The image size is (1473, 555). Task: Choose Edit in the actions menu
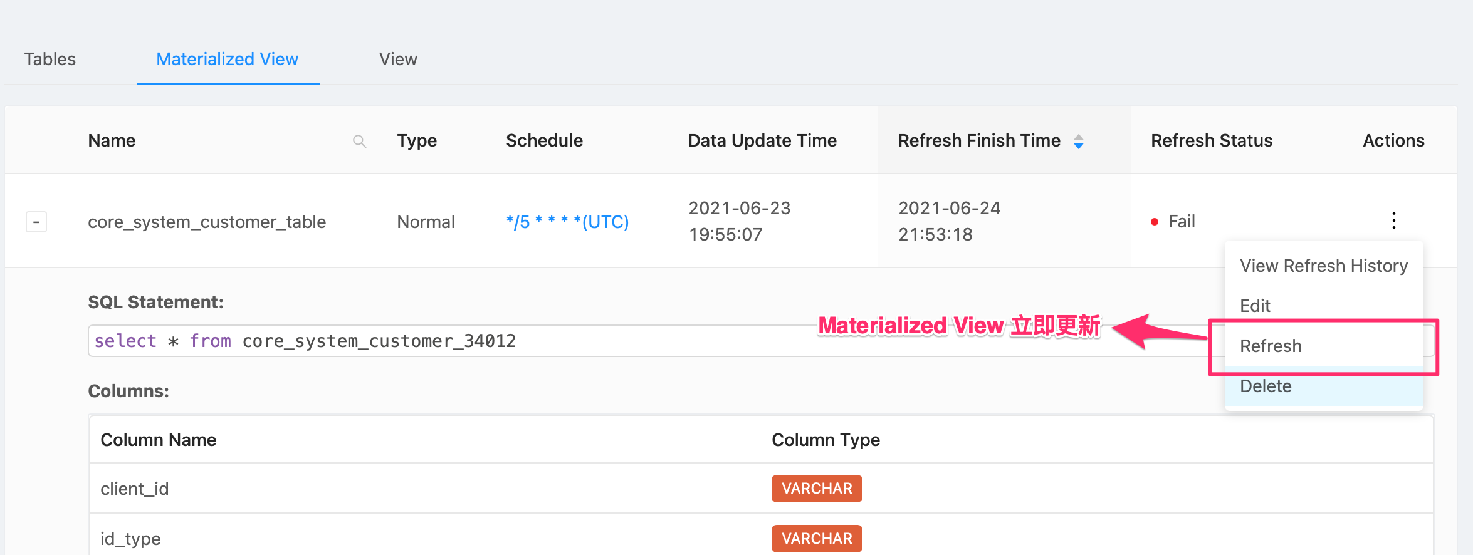click(x=1324, y=306)
